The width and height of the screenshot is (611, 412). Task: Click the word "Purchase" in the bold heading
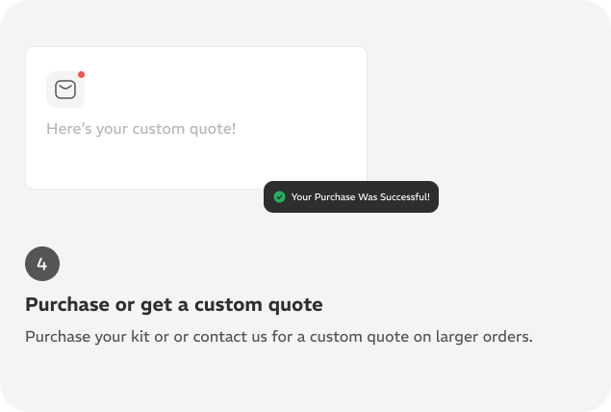coord(68,304)
